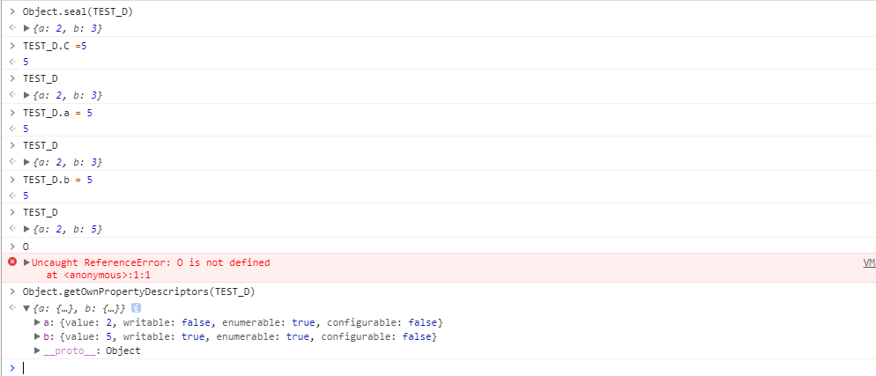Click the TEST_D.b = 5 command entry
The height and width of the screenshot is (376, 876).
(x=57, y=179)
